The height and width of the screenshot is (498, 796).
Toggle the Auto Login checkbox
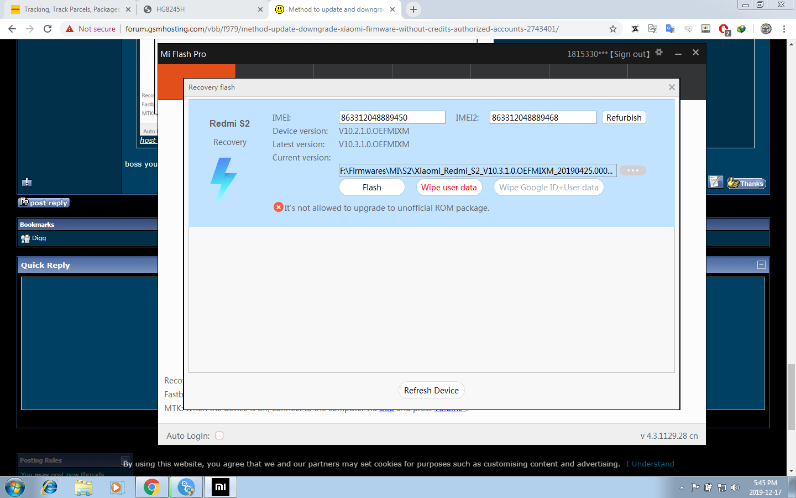219,435
